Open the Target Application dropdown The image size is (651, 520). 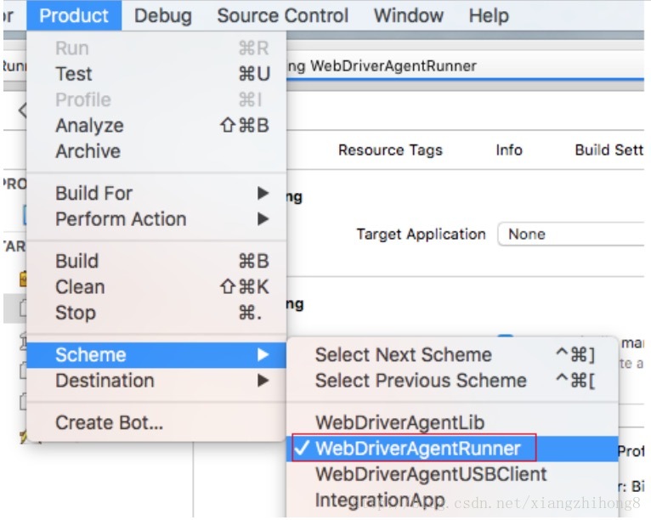click(x=571, y=235)
